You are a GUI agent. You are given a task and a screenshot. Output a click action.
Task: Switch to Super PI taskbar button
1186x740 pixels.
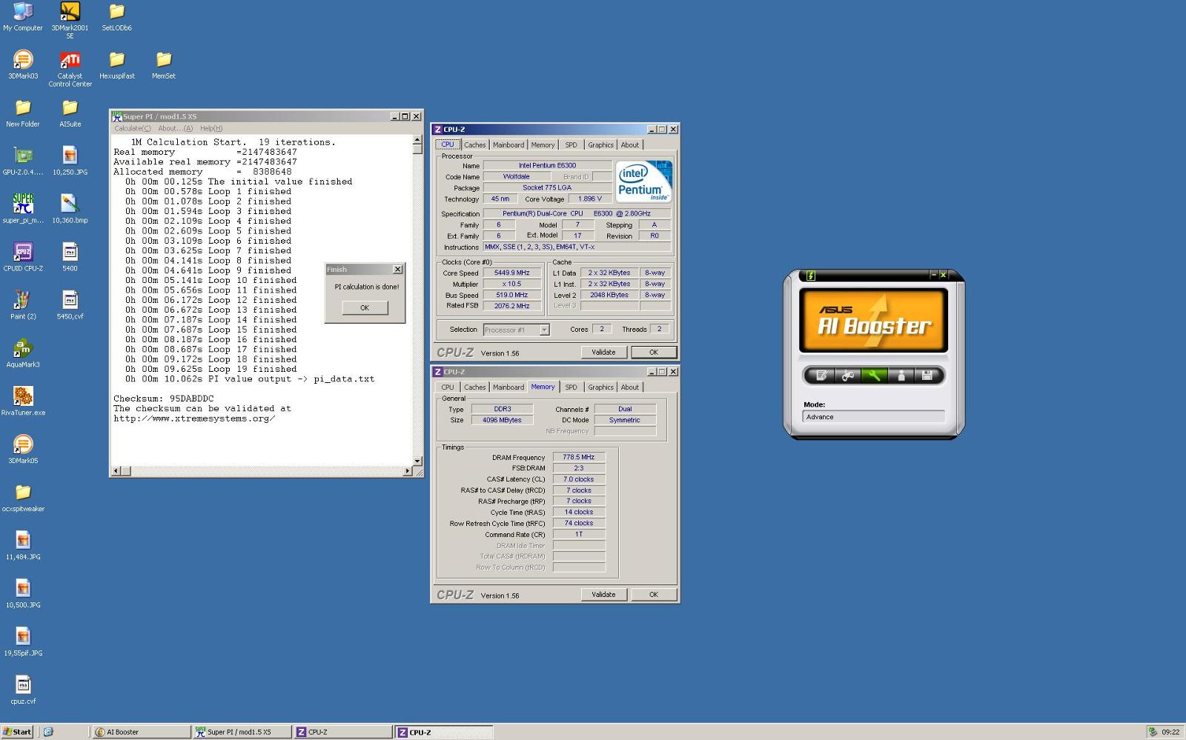coord(242,732)
